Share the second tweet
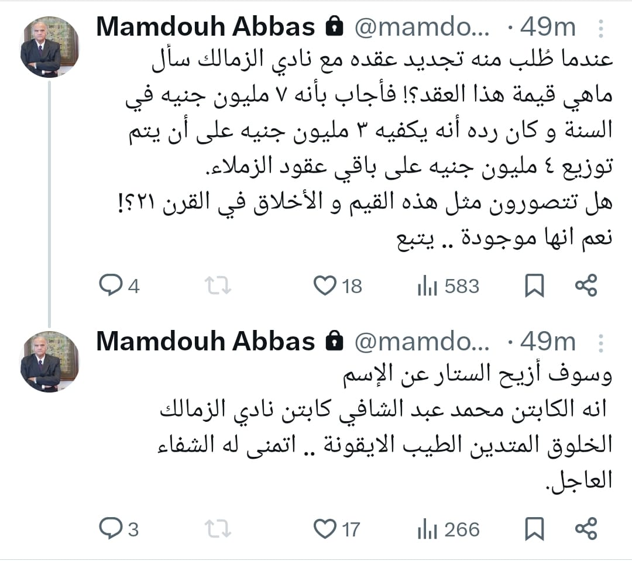 pyautogui.click(x=586, y=529)
